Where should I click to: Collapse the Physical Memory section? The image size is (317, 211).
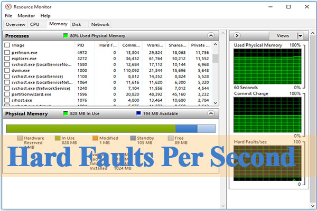pyautogui.click(x=211, y=113)
